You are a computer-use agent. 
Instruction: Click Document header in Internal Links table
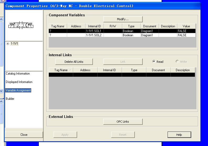[x=158, y=70]
